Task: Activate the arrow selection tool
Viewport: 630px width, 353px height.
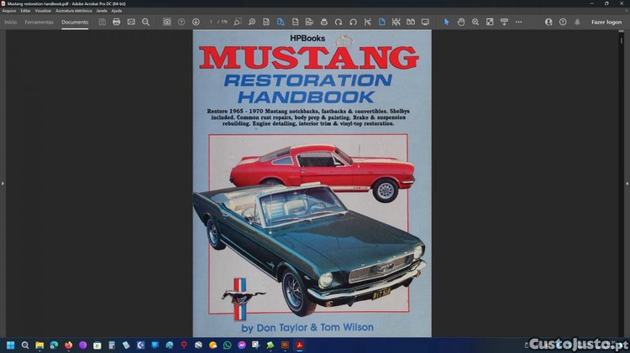Action: [447, 22]
